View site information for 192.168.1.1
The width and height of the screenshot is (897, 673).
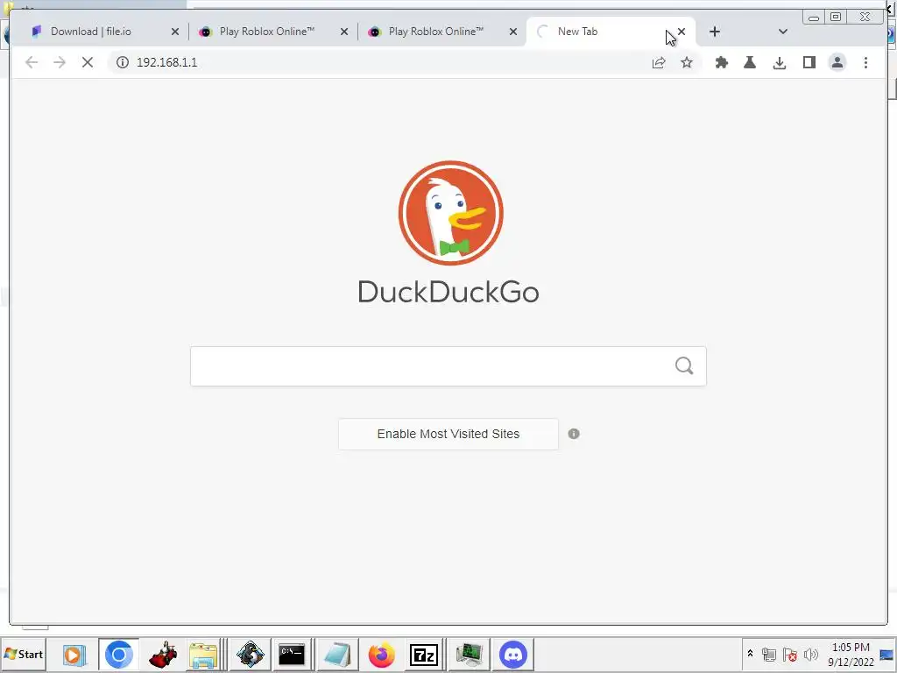tap(123, 62)
